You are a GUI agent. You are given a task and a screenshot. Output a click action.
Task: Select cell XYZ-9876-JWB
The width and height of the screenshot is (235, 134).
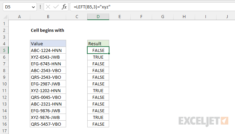pos(48,117)
